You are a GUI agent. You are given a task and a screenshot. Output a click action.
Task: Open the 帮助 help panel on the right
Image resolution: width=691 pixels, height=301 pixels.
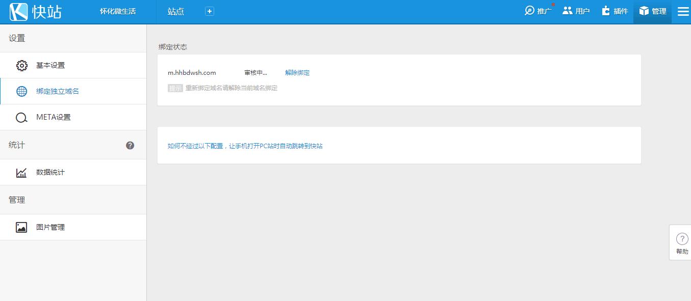682,242
